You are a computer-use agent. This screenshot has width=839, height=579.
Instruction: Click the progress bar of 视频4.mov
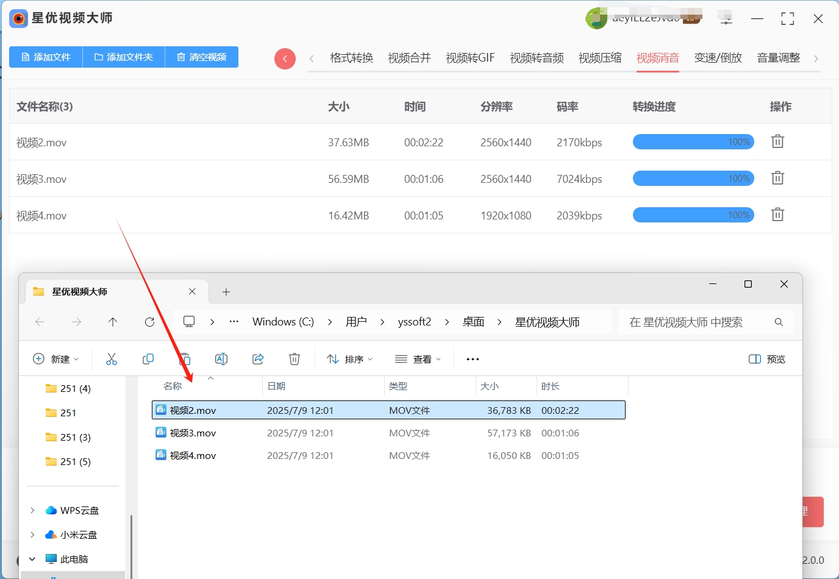[x=693, y=215]
